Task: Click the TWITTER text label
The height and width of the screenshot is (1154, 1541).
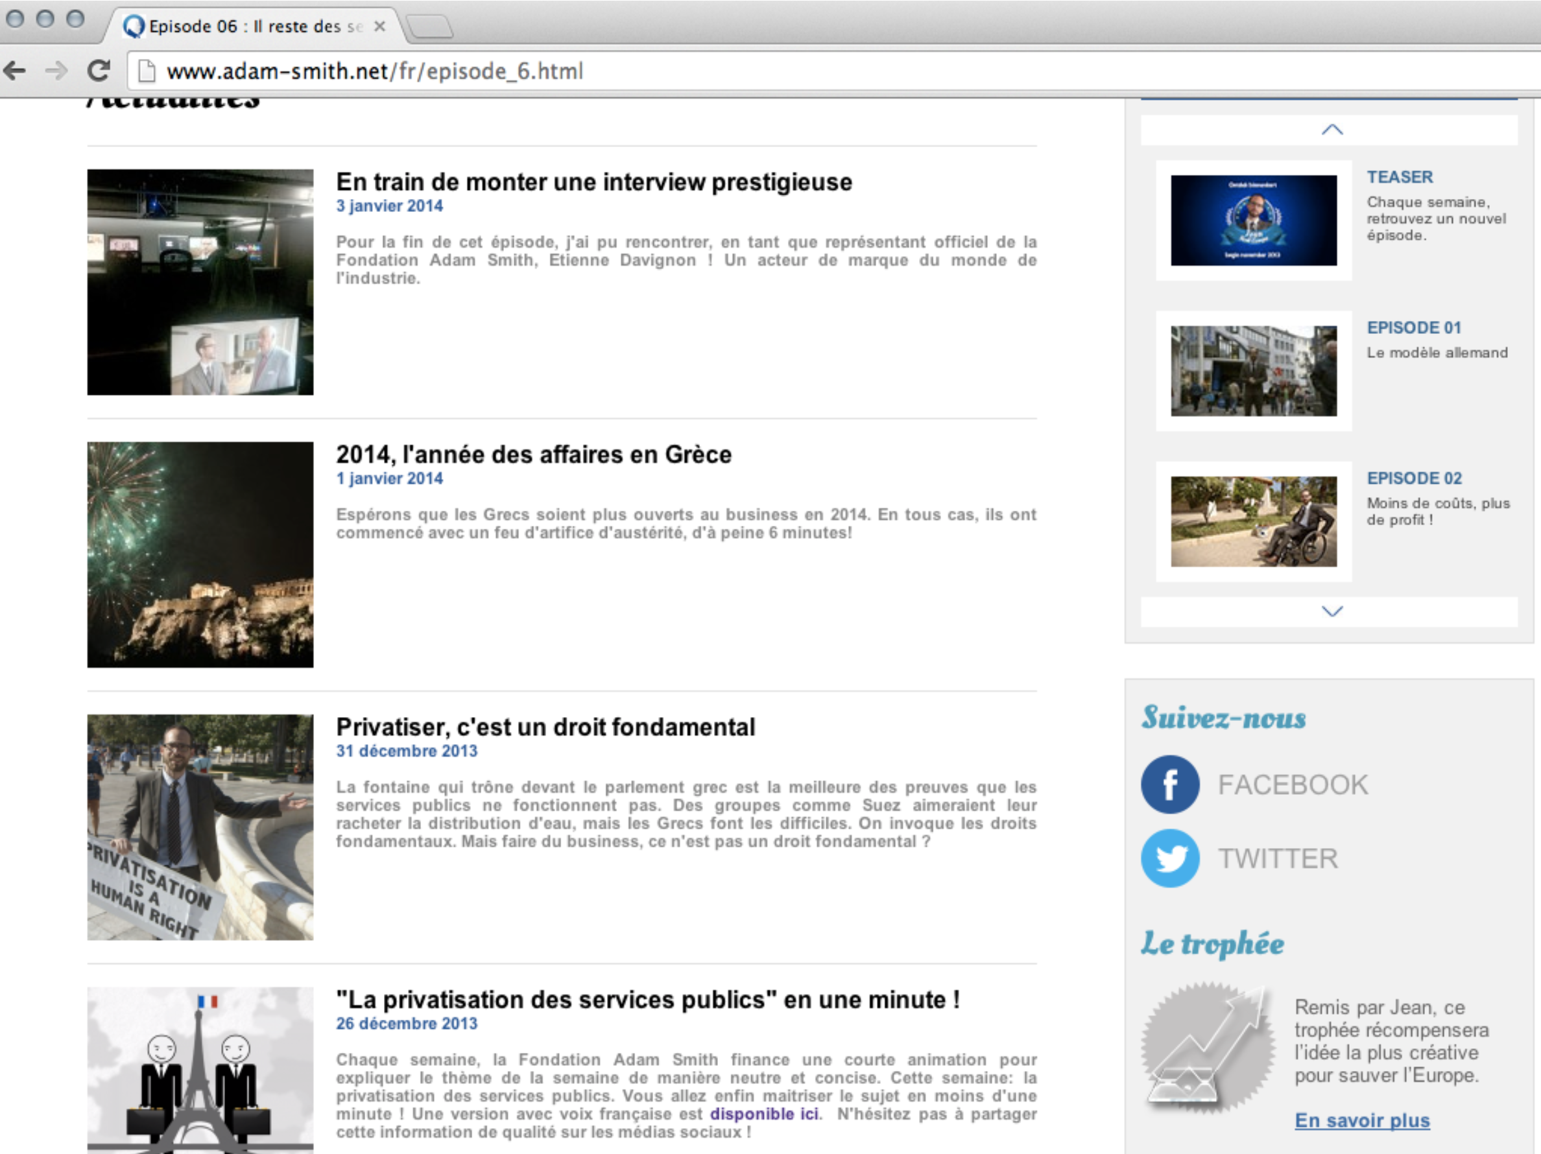Action: [1278, 859]
